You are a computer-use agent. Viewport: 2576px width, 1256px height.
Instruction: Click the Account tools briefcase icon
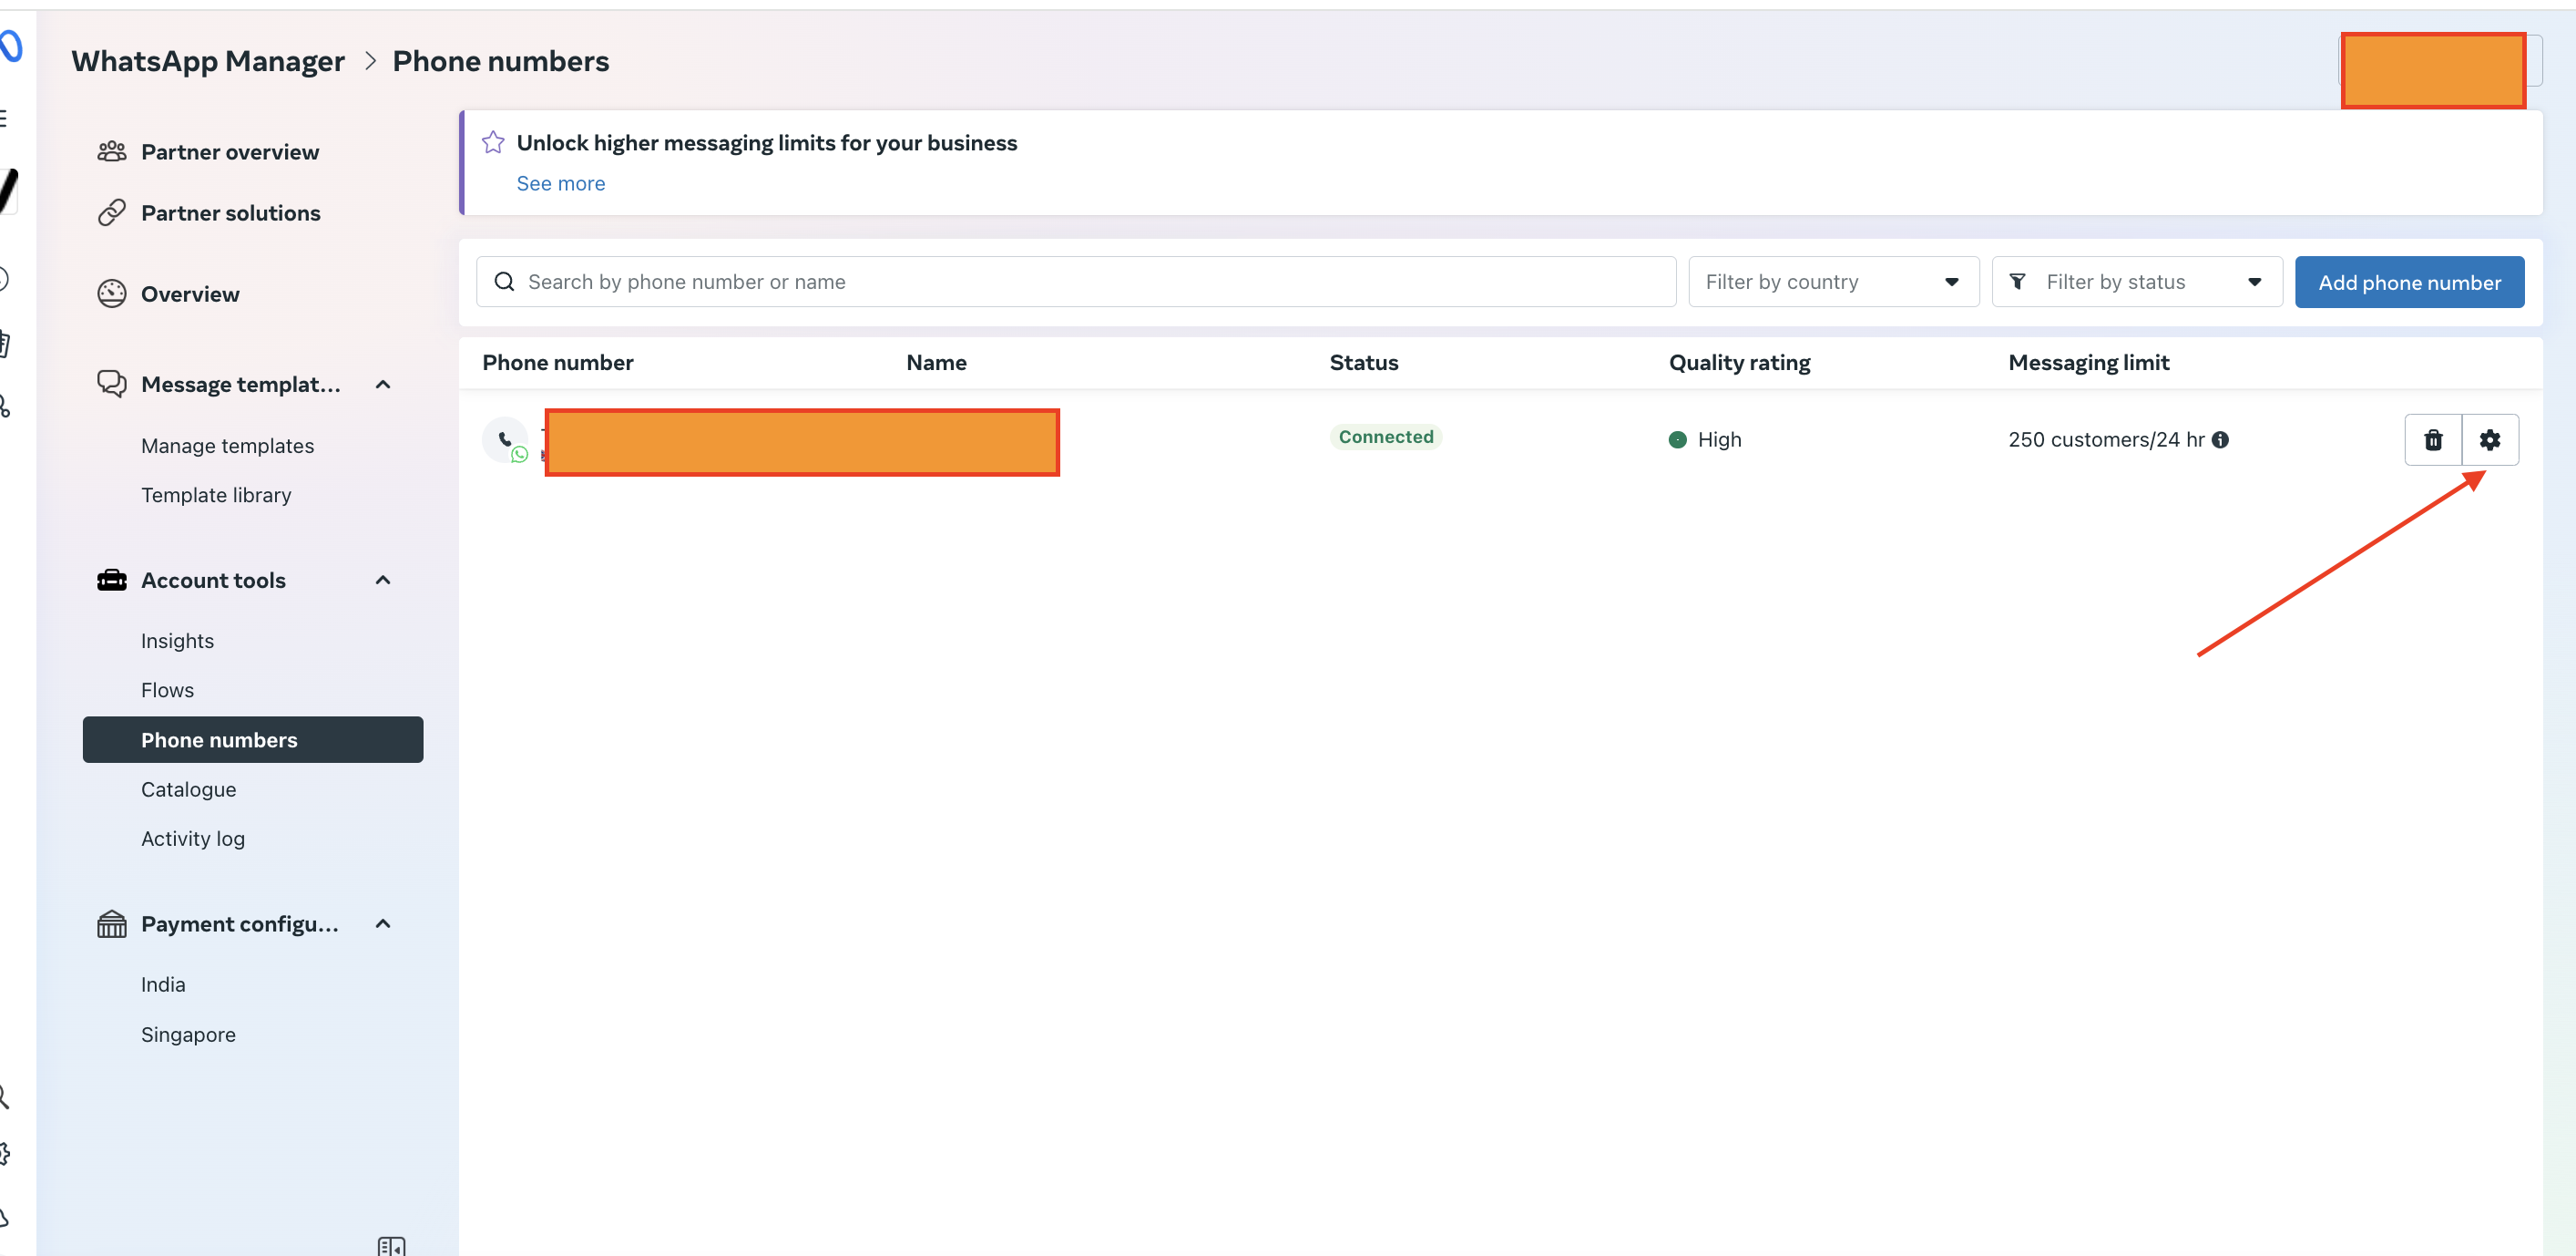click(x=112, y=580)
